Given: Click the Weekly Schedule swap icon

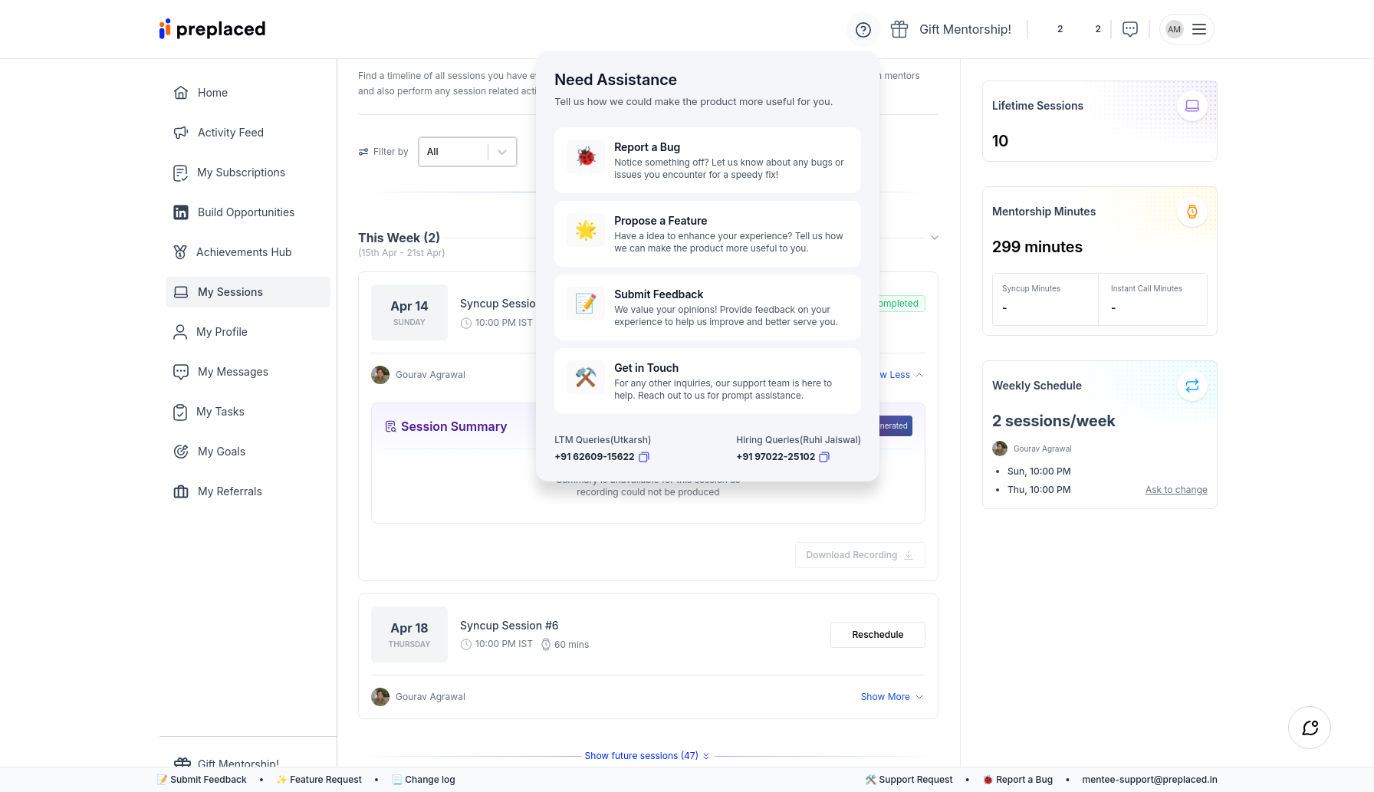Looking at the screenshot, I should pyautogui.click(x=1192, y=386).
